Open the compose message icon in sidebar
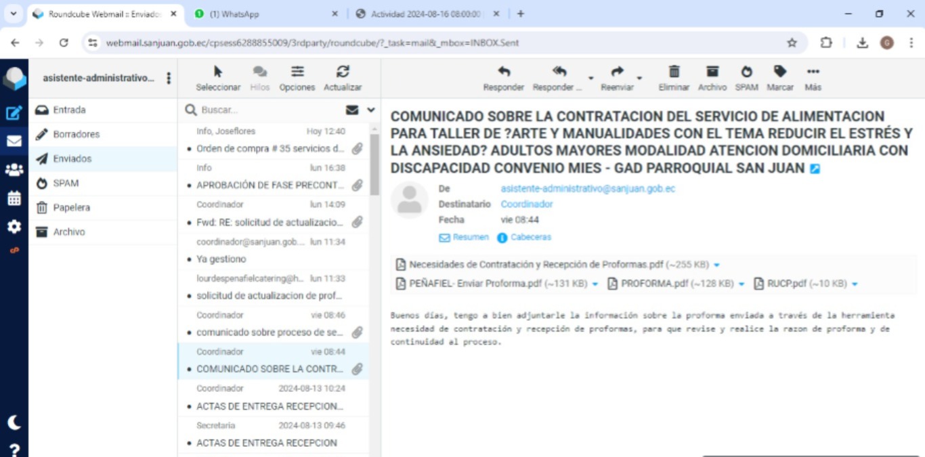This screenshot has width=925, height=457. point(14,113)
